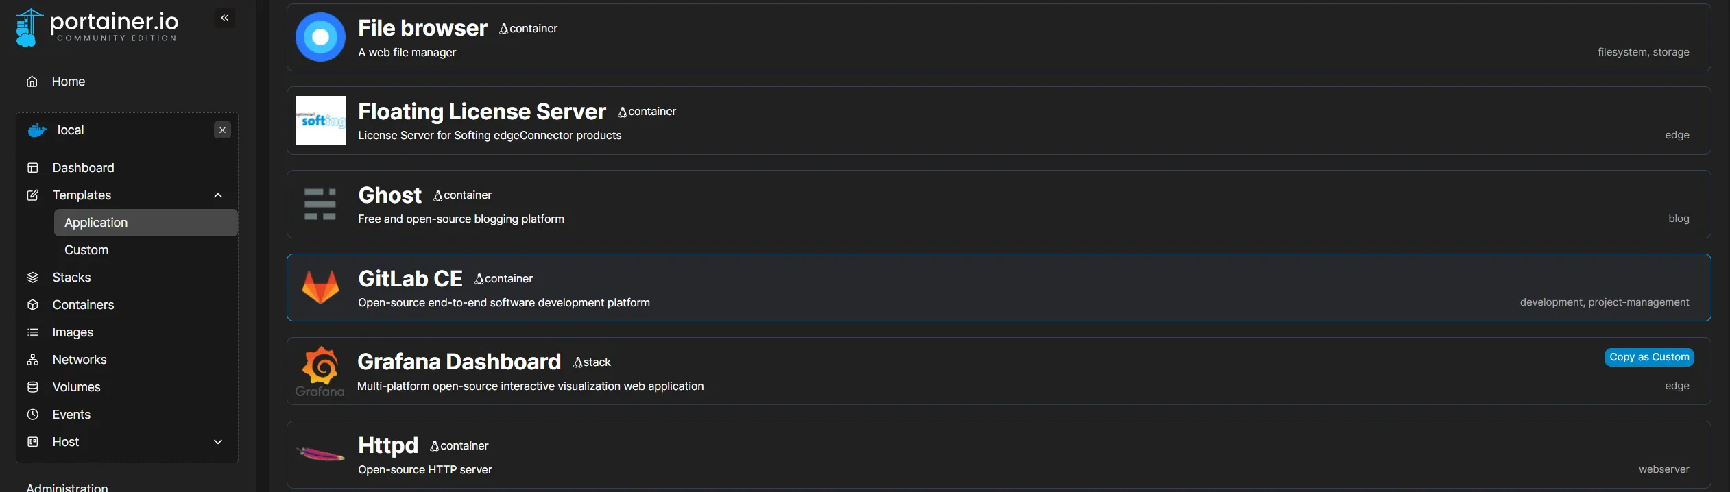This screenshot has height=492, width=1730.
Task: View Volumes section
Action: (76, 387)
